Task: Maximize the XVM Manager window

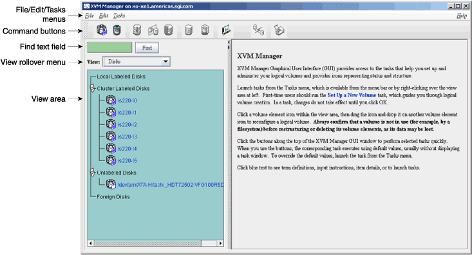Action: tap(458, 6)
